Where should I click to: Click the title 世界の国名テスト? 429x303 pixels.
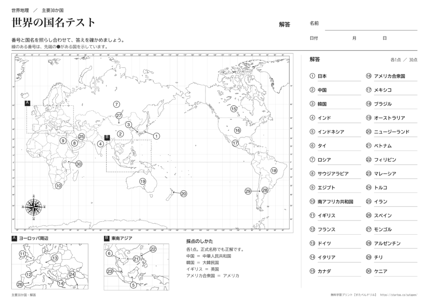53,23
